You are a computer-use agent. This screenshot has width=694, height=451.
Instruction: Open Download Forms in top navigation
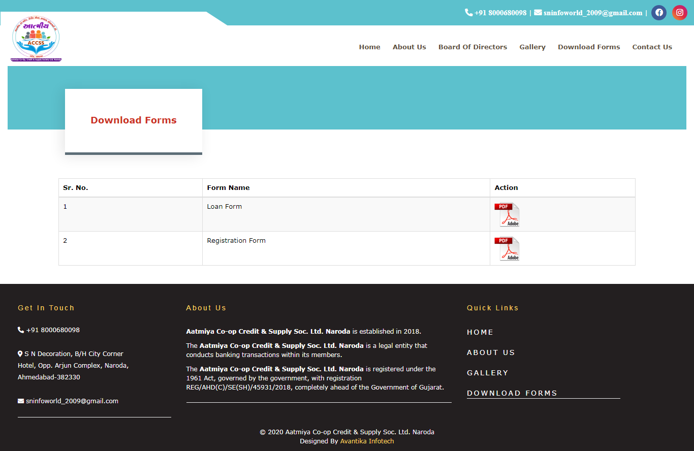[589, 47]
